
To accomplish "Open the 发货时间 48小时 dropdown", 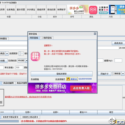I will (23, 60).
